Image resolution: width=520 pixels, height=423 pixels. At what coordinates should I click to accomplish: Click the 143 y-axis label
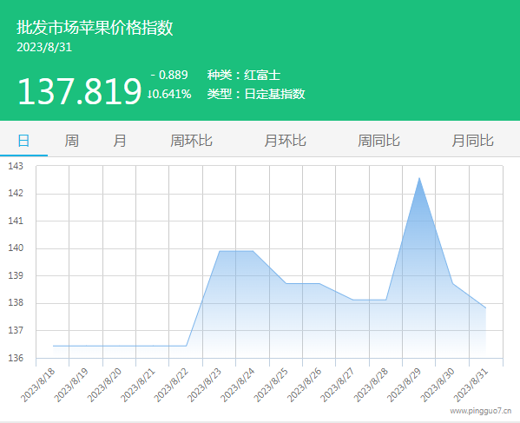(16, 166)
